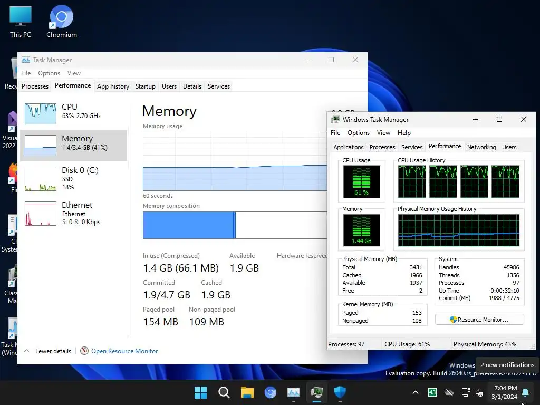Screen dimensions: 540x405
Task: Open the File menu in Task Manager
Action: point(26,73)
